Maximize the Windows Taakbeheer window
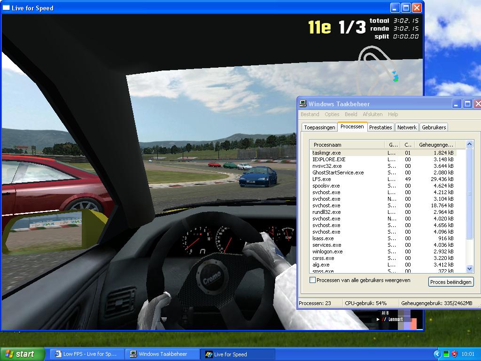The height and width of the screenshot is (361, 481). click(x=467, y=104)
